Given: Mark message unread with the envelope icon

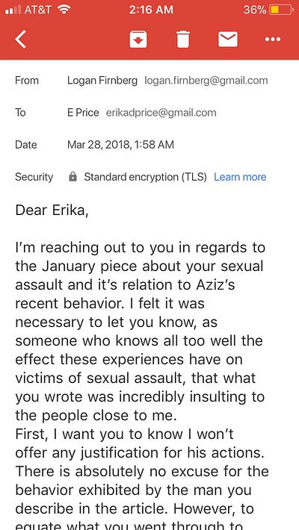Looking at the screenshot, I should [227, 40].
